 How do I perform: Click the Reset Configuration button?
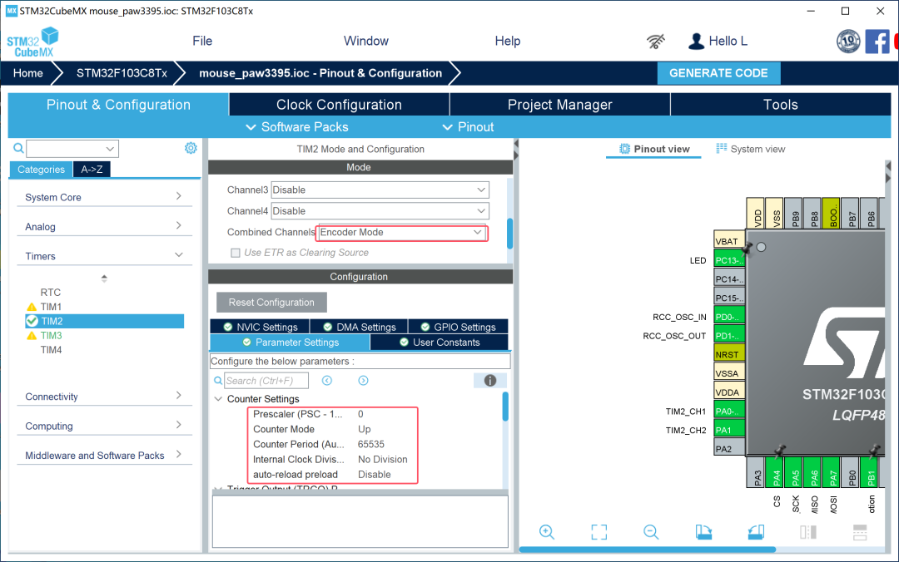[x=271, y=303]
